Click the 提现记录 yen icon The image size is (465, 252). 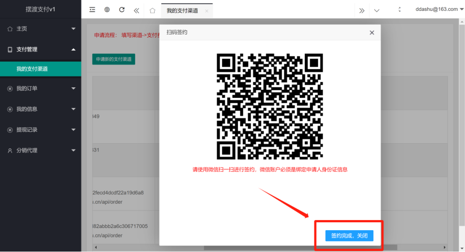[x=10, y=130]
